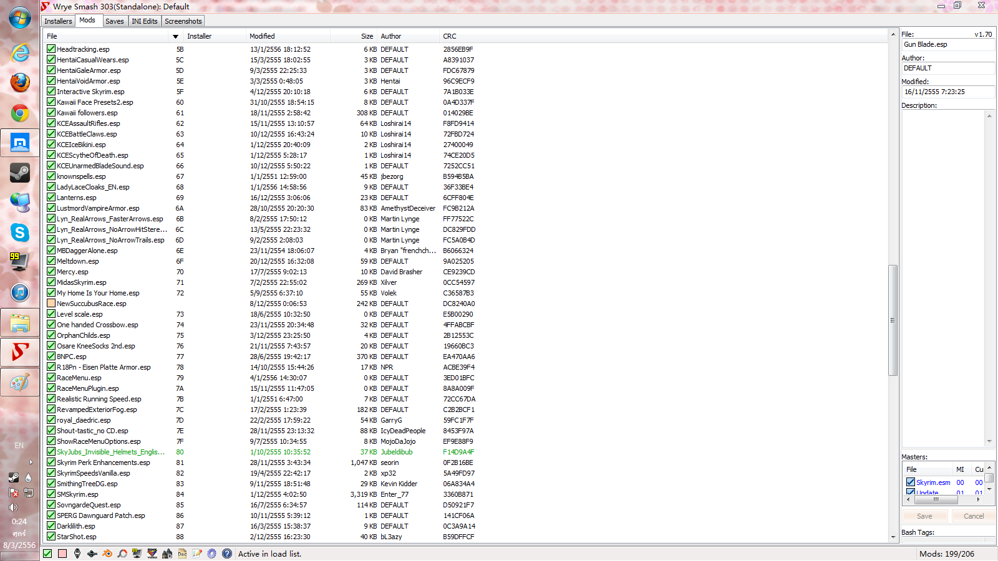Click the volume speaker tray icon
Viewport: 998px width, 561px height.
pyautogui.click(x=13, y=507)
